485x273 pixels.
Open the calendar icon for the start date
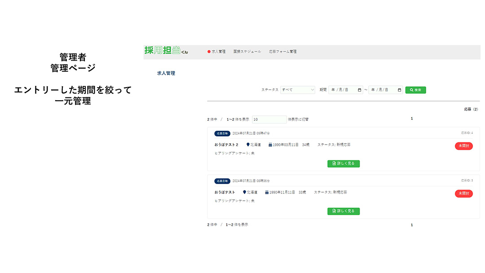(x=360, y=90)
